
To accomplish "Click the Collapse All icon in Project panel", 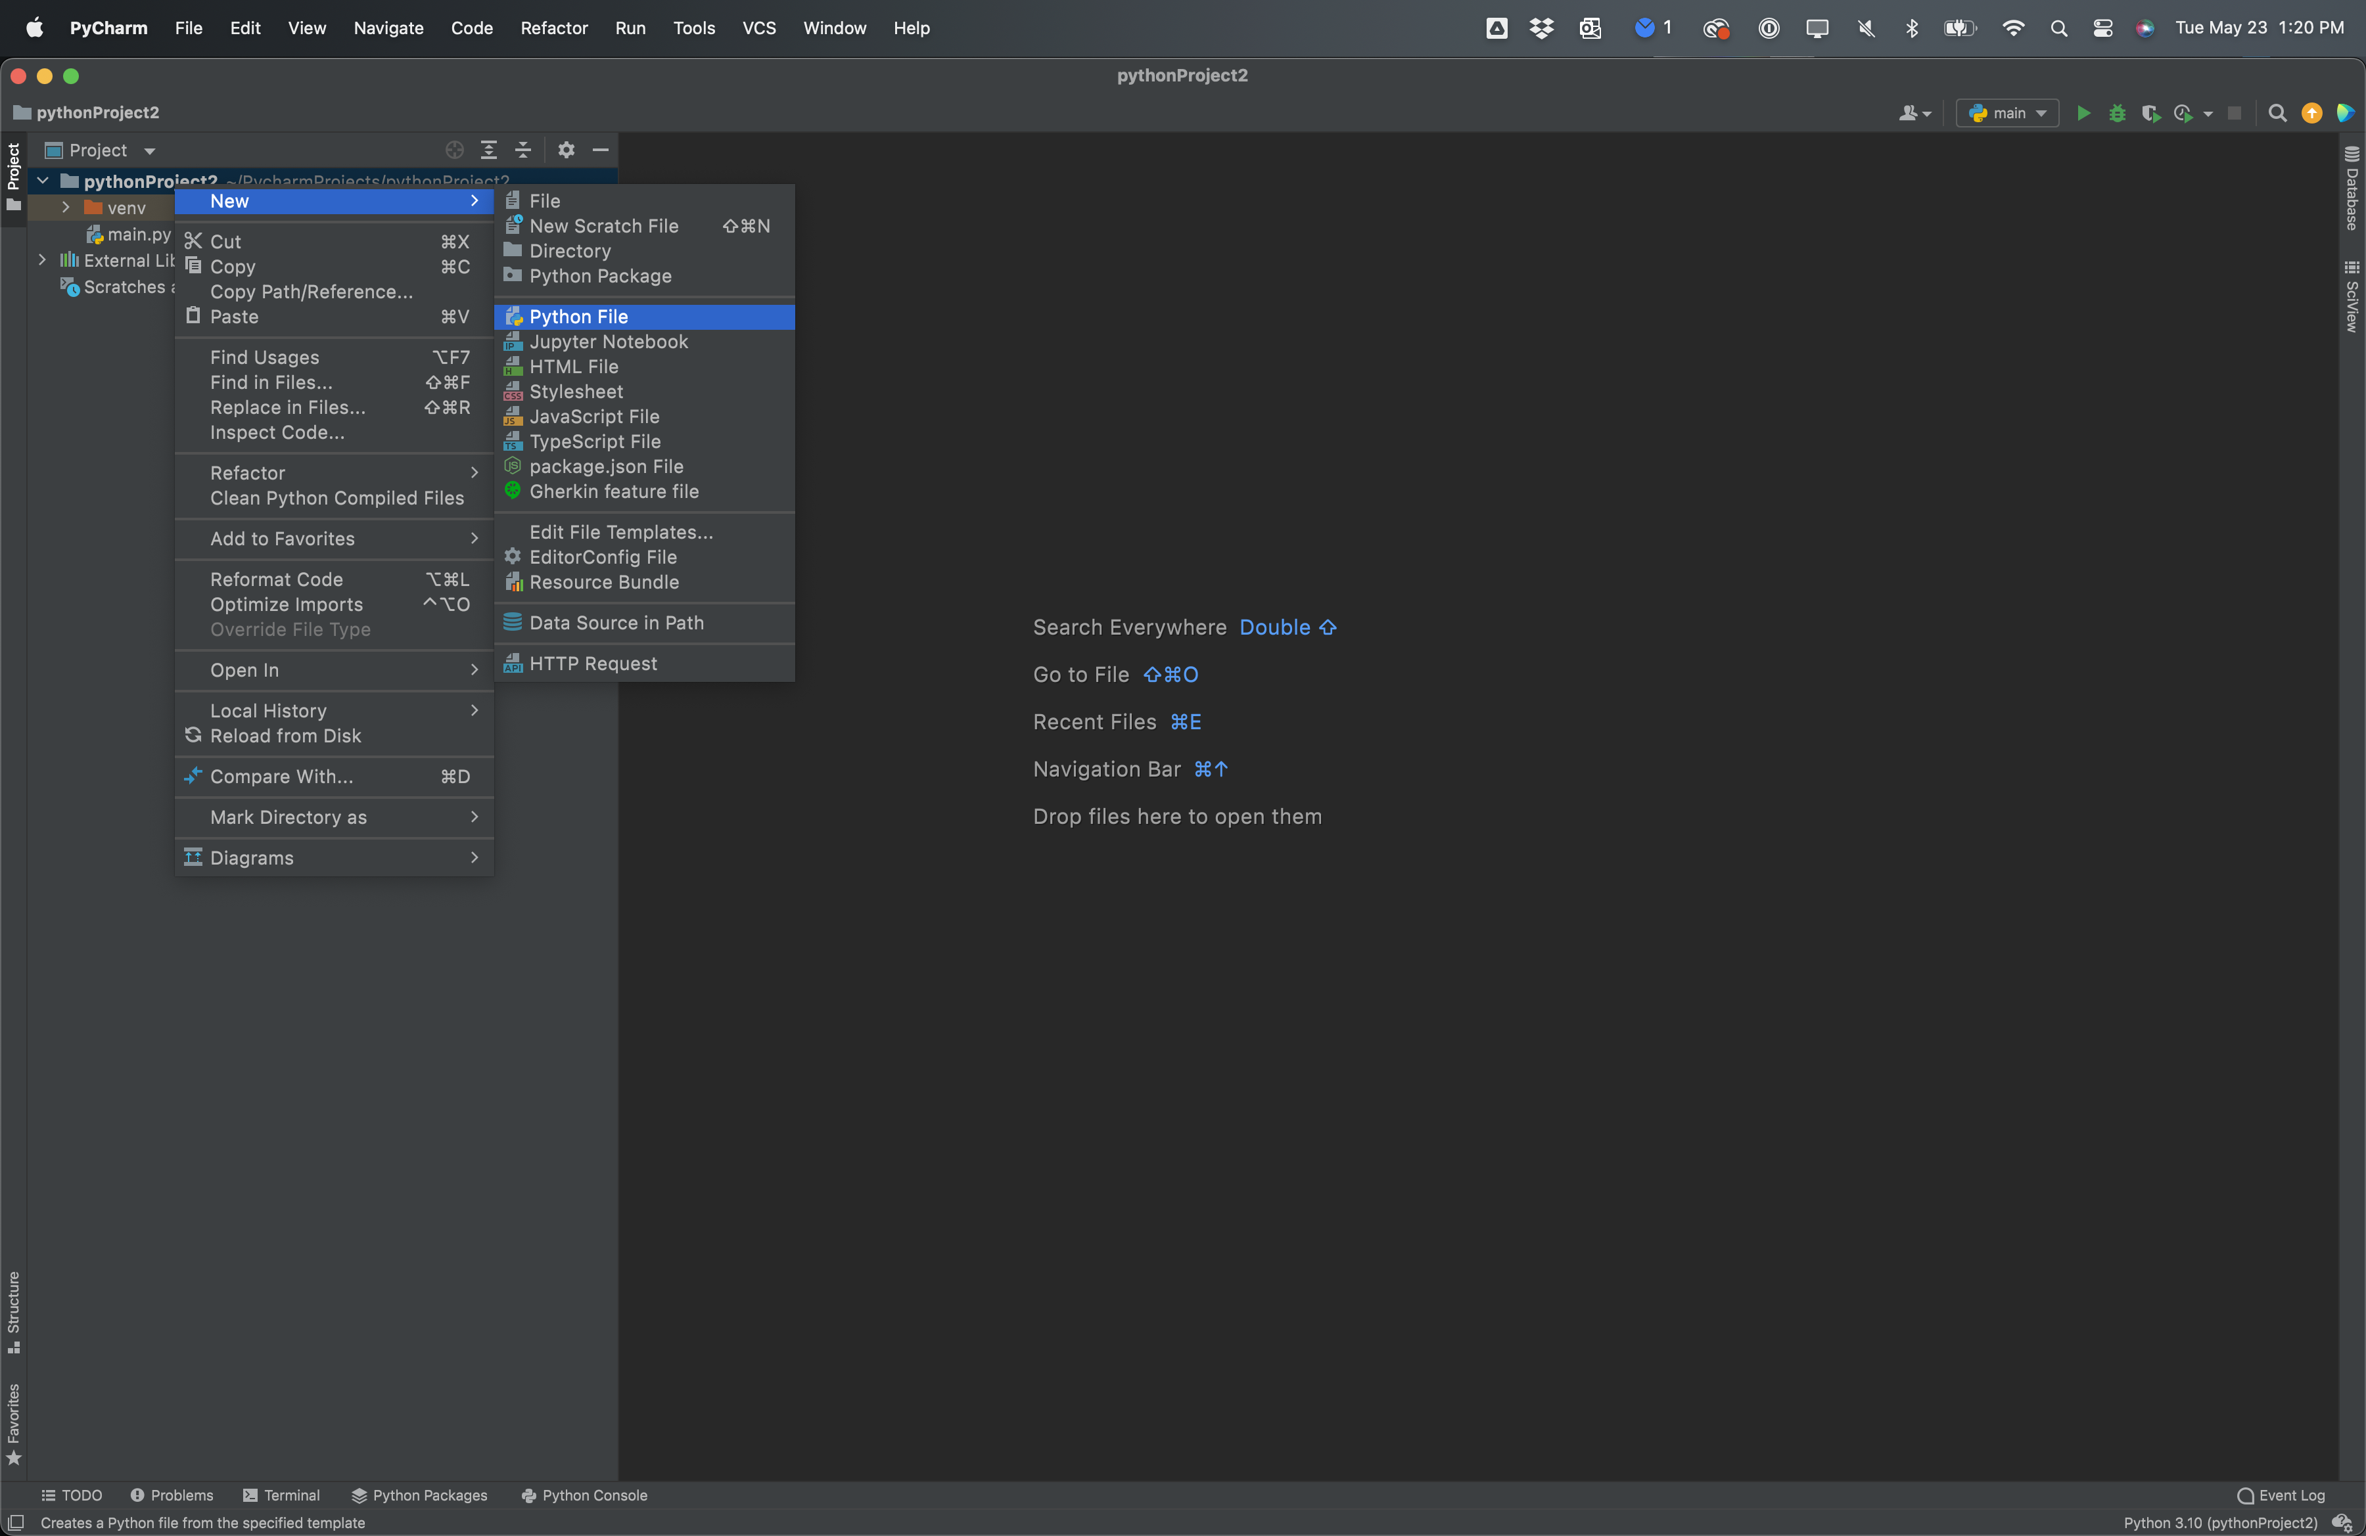I will (x=523, y=150).
